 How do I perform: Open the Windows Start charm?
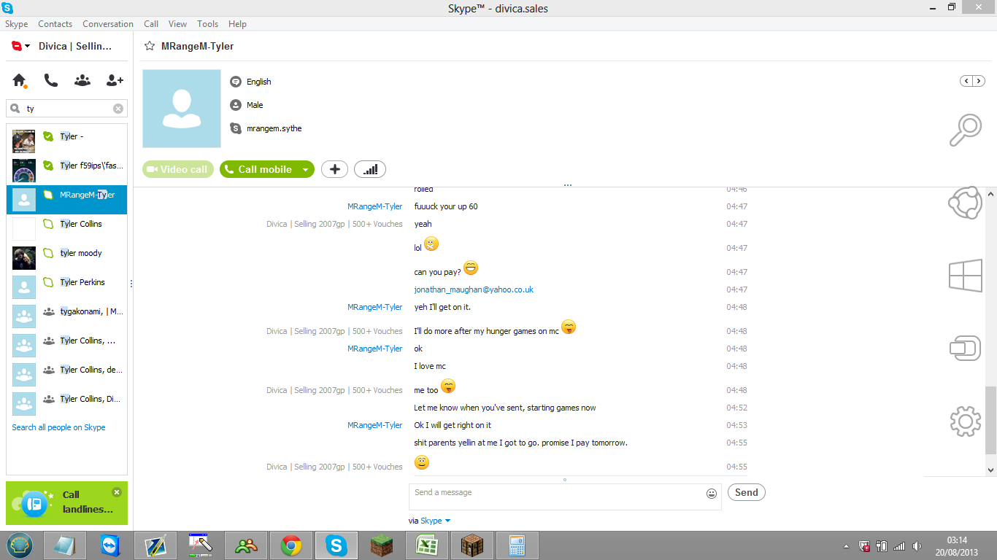tap(965, 277)
